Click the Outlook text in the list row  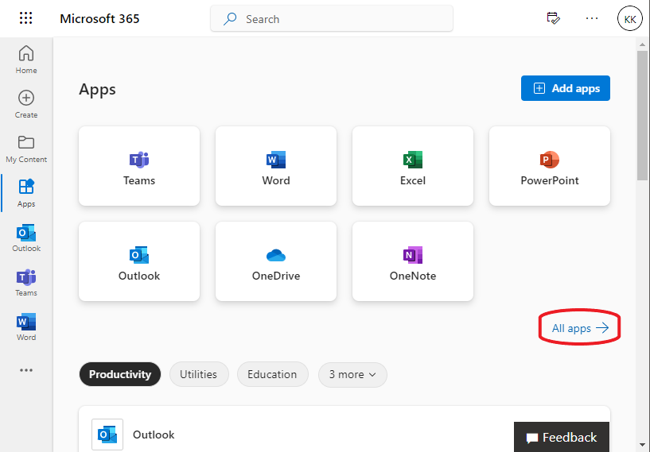154,435
